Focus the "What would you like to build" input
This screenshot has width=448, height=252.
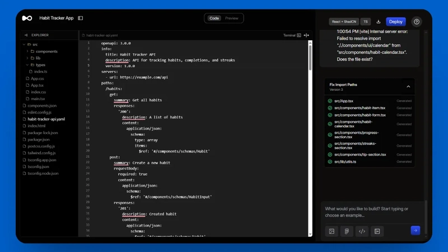click(371, 212)
